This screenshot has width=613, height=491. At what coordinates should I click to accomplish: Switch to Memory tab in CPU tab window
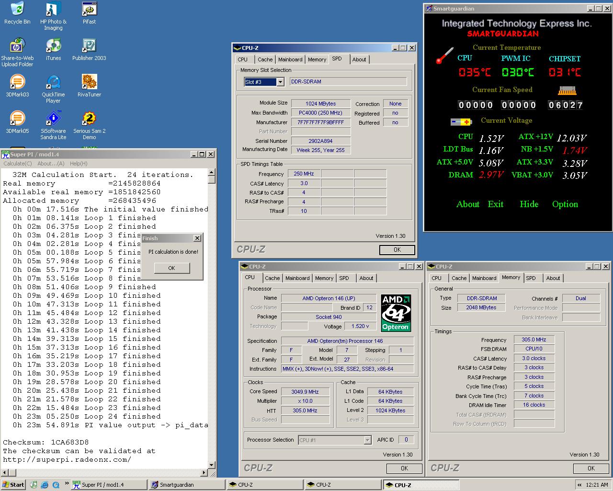click(x=324, y=278)
